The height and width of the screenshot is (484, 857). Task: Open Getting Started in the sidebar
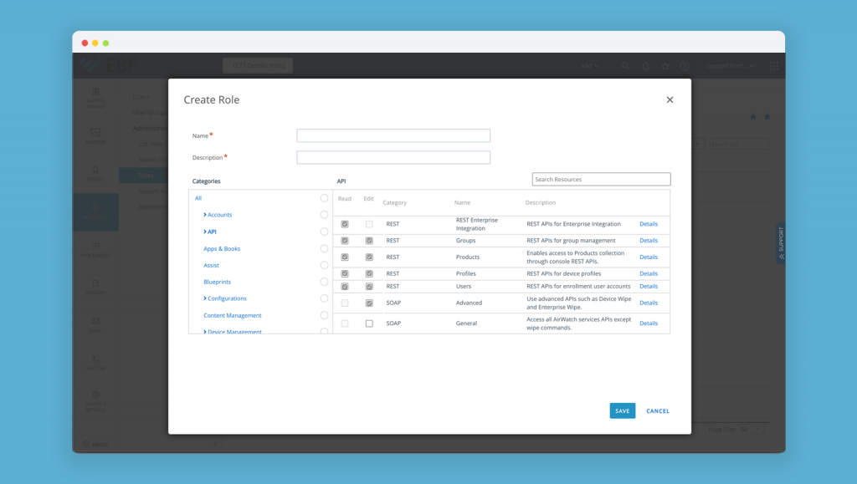(95, 98)
